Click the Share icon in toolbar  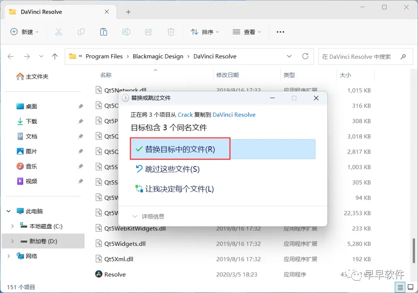(x=149, y=32)
